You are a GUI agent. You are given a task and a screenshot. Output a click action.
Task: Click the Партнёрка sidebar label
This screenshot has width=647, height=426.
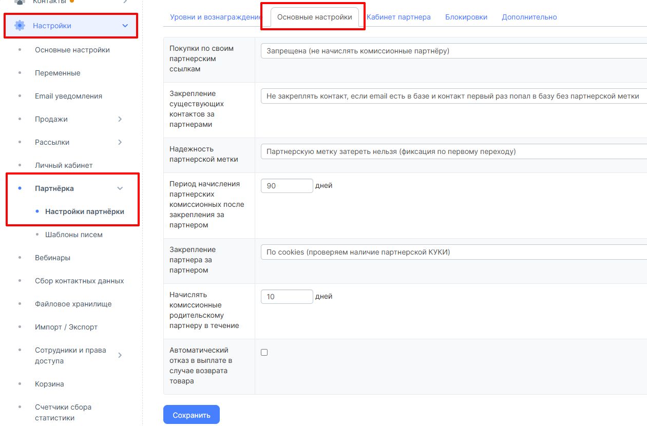(x=54, y=188)
